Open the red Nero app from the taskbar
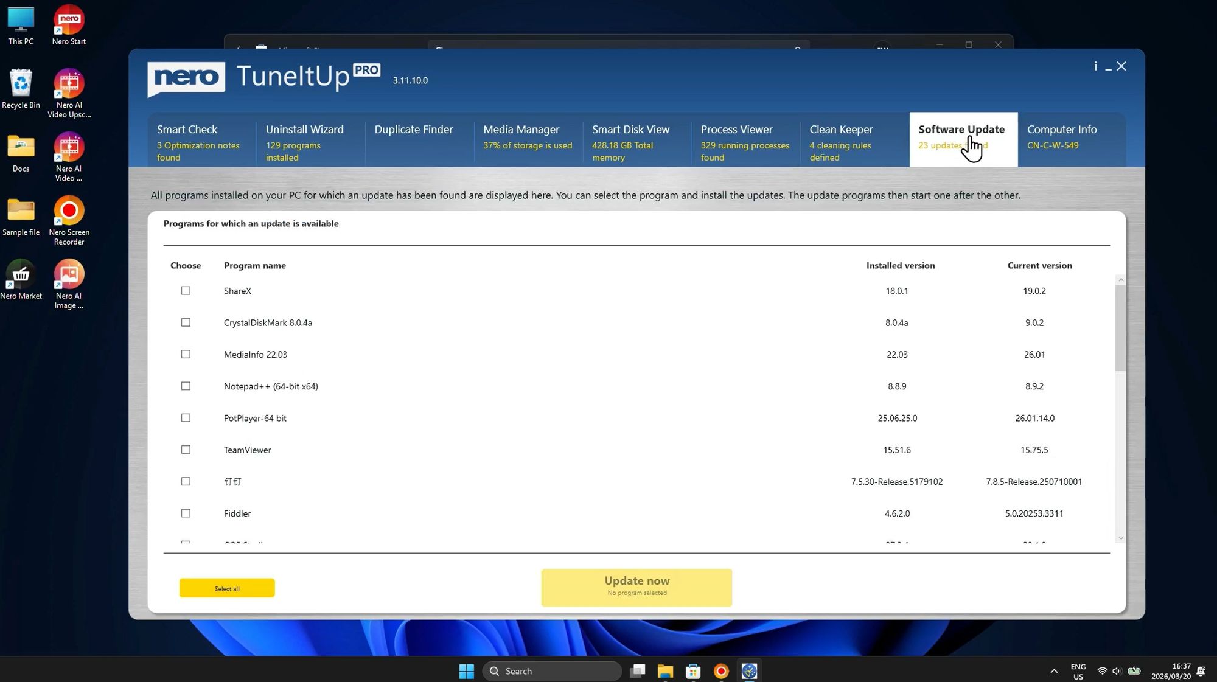The width and height of the screenshot is (1217, 682). coord(721,670)
